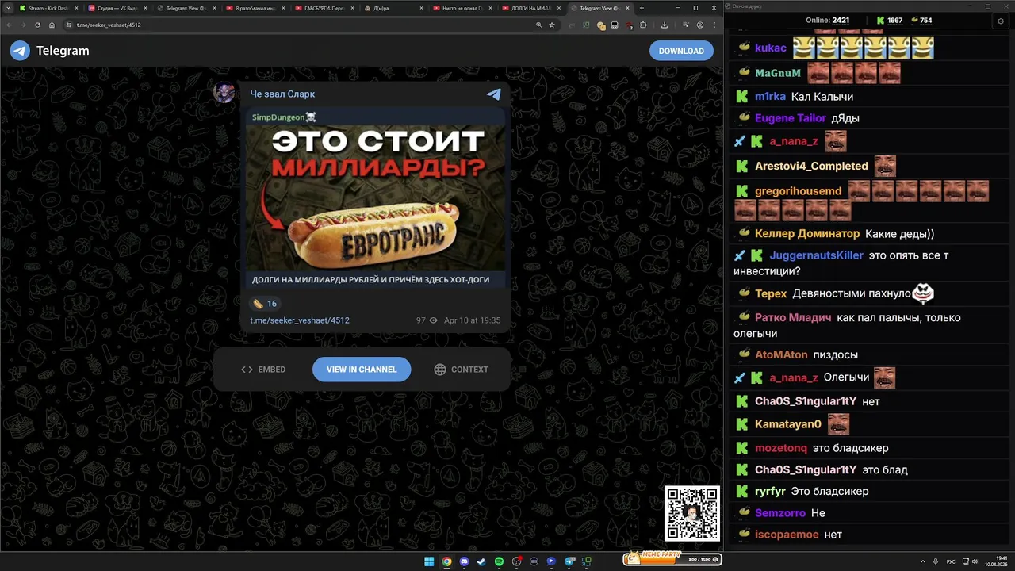Viewport: 1015px width, 571px height.
Task: Switch to Студия — VK Видео tab
Action: (117, 8)
